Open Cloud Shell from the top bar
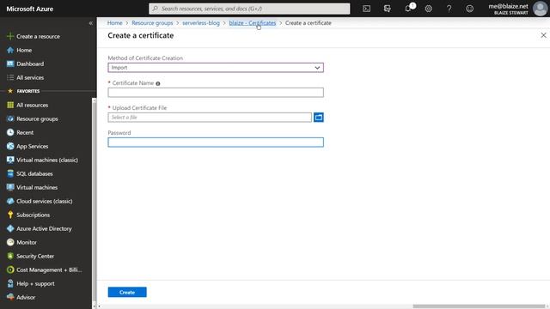Viewport: 550px width, 309px height. pyautogui.click(x=366, y=9)
